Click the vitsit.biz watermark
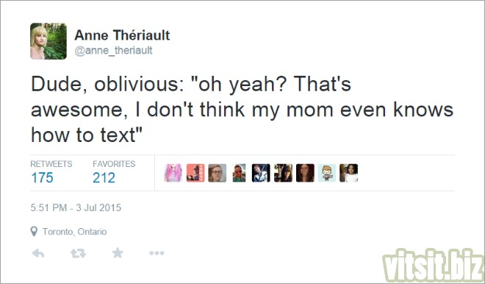The image size is (485, 284). [433, 265]
